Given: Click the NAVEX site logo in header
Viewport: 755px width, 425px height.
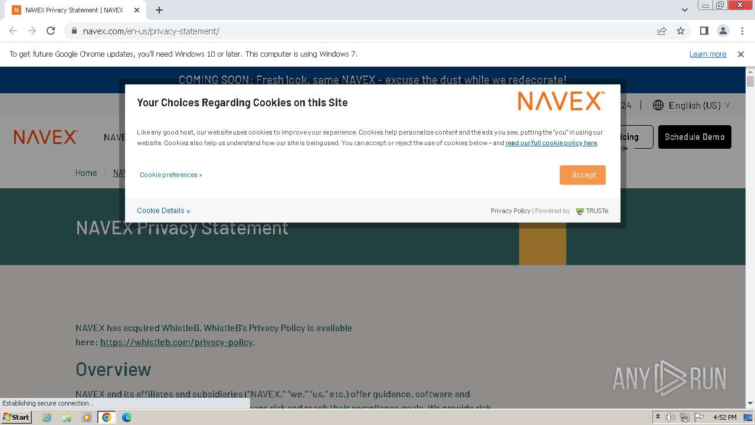Looking at the screenshot, I should click(x=45, y=137).
